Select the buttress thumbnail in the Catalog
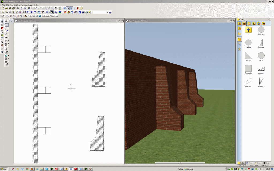 click(x=261, y=42)
